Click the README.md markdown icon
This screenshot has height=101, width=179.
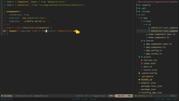pos(139,80)
